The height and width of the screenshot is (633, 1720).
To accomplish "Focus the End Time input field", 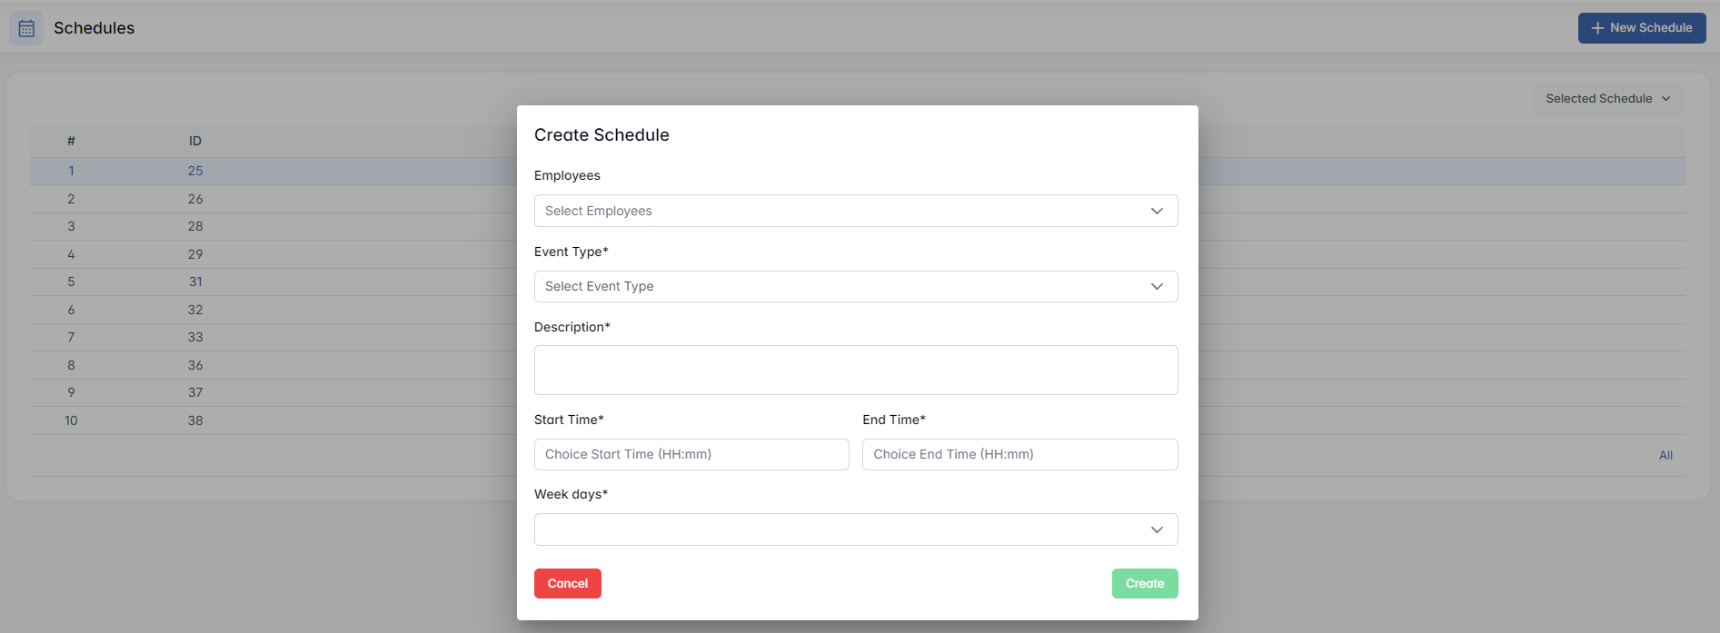I will point(1019,454).
